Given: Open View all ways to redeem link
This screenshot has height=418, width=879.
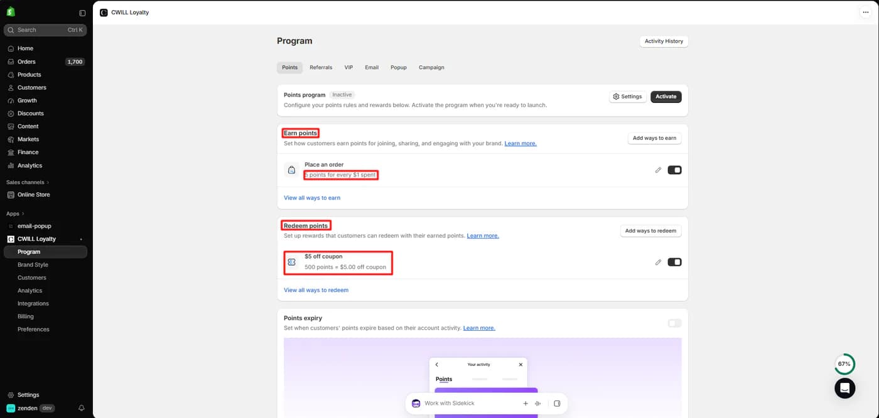Looking at the screenshot, I should (316, 290).
